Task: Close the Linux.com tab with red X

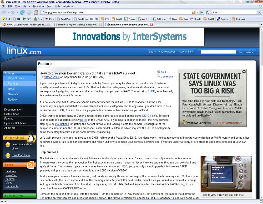Action: click(151, 24)
